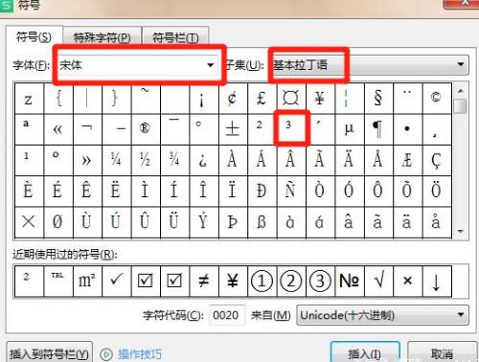Choose the pound £ symbol
This screenshot has height=362, width=479.
[262, 98]
